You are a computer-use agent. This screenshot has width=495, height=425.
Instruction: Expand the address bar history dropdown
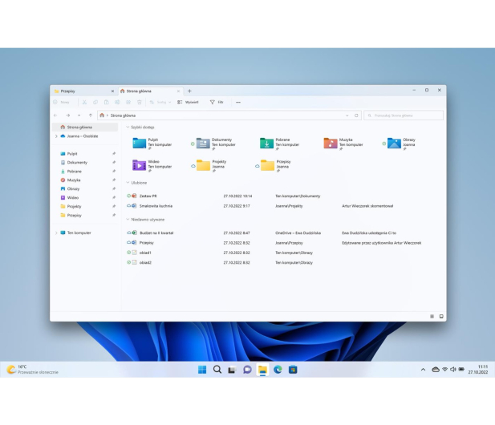click(347, 115)
